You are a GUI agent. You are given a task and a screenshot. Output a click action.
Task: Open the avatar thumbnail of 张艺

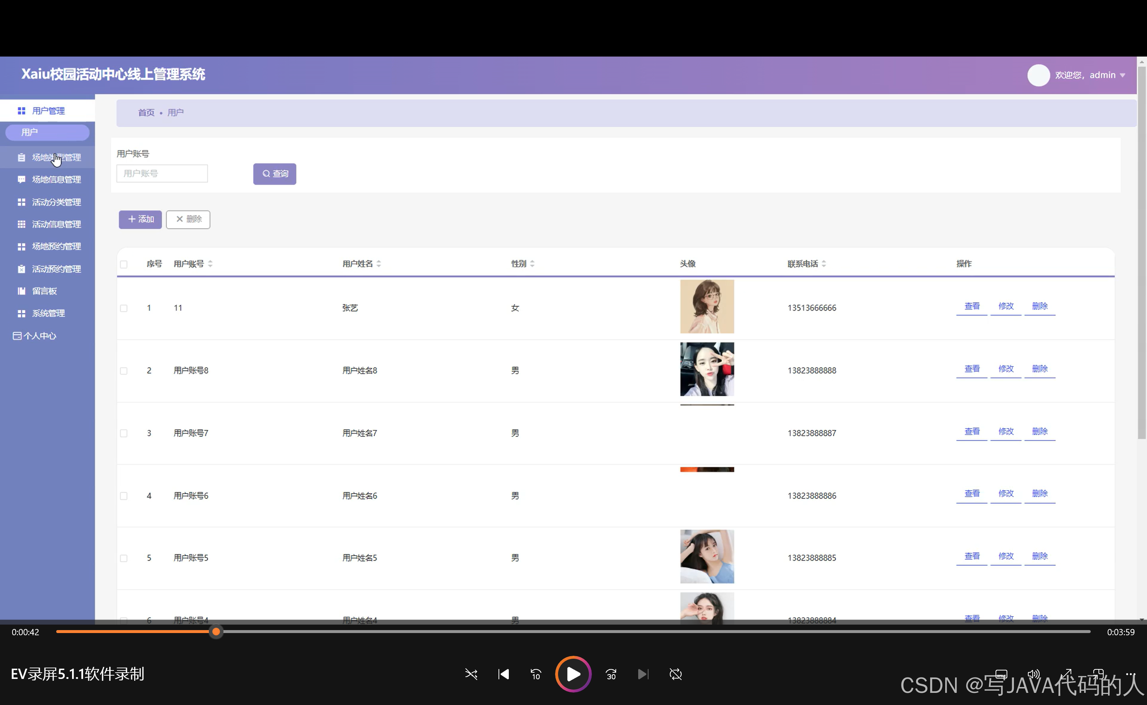[x=707, y=306]
